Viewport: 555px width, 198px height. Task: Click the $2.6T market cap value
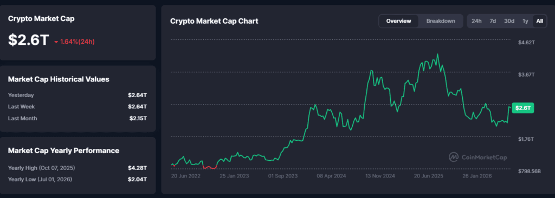point(28,40)
